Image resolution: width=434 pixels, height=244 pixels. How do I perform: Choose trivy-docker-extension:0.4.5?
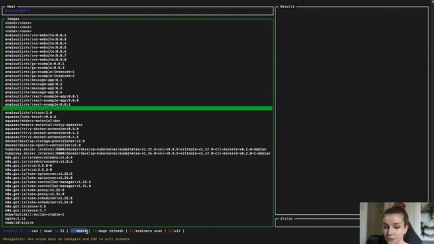[x=42, y=137]
